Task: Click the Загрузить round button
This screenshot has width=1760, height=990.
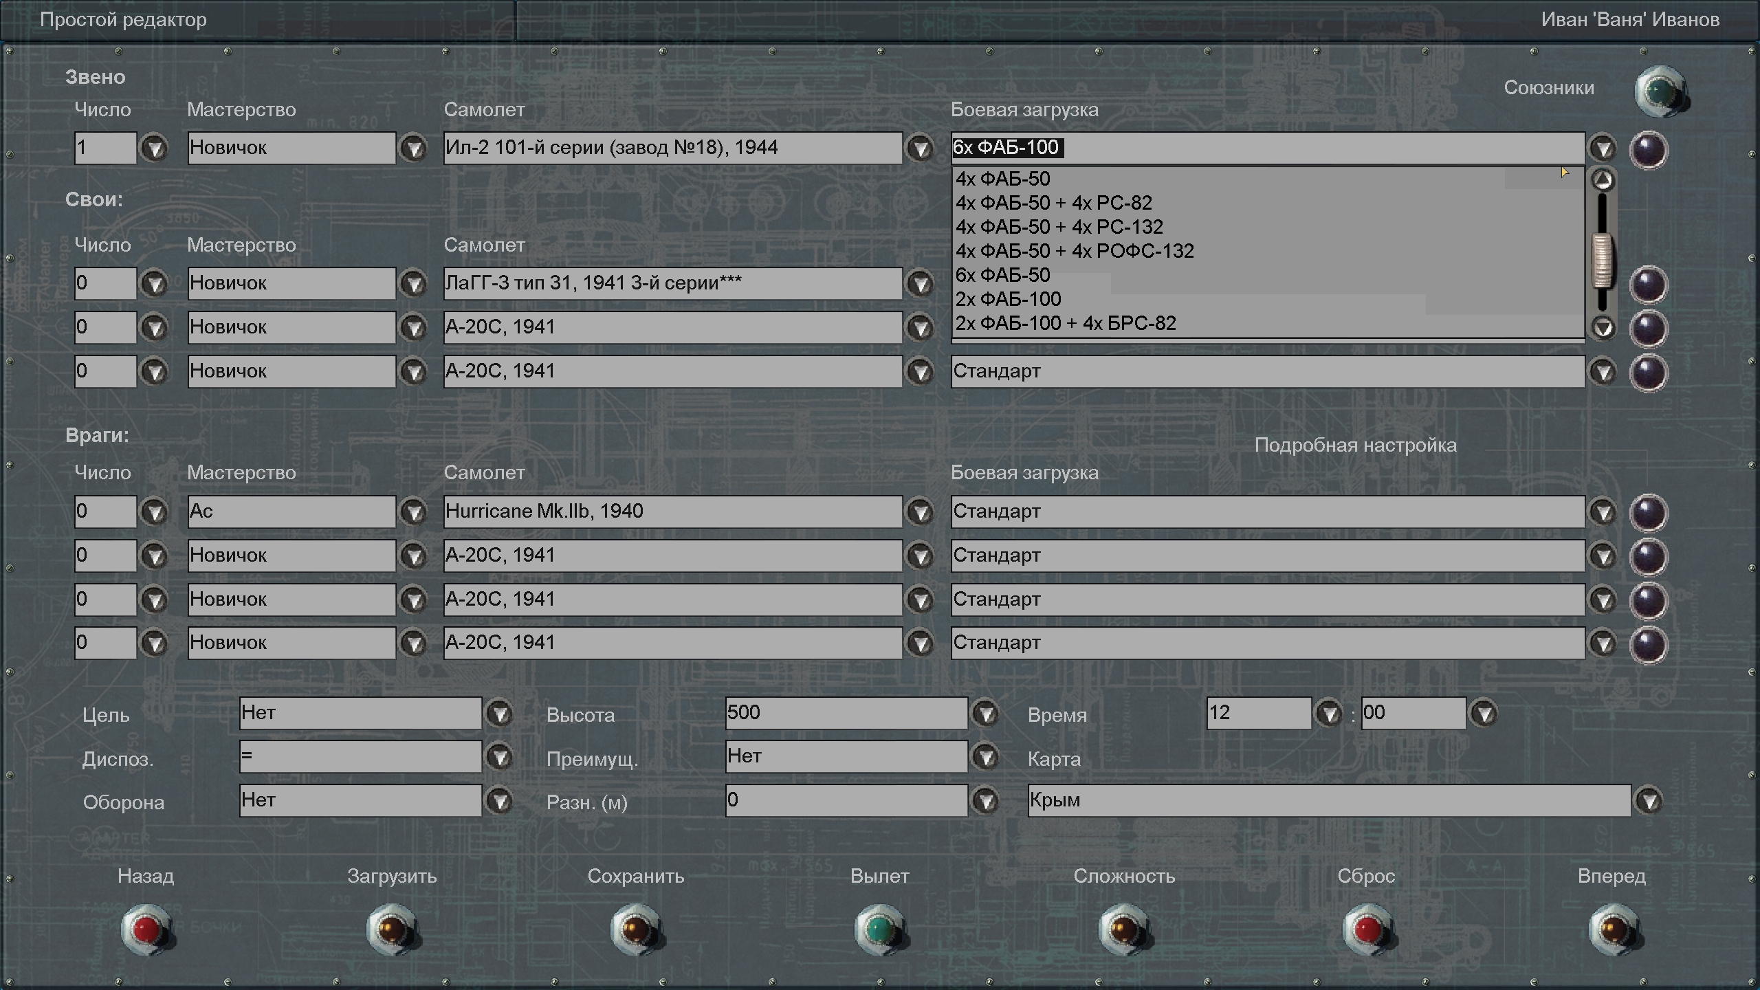Action: click(x=391, y=929)
